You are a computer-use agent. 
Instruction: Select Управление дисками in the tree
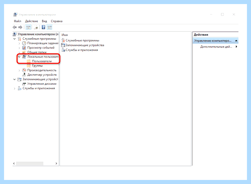(42, 83)
